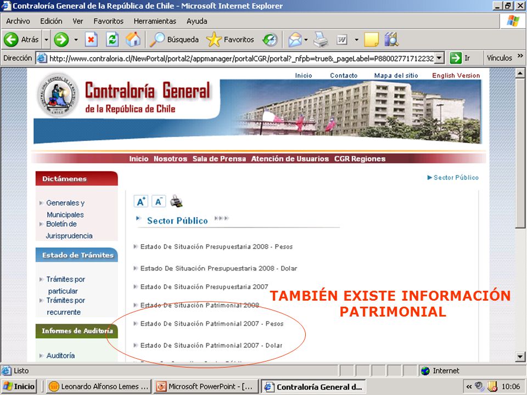Open Estado De Situación Presupuestaria 2008 - Pesos

coord(216,247)
